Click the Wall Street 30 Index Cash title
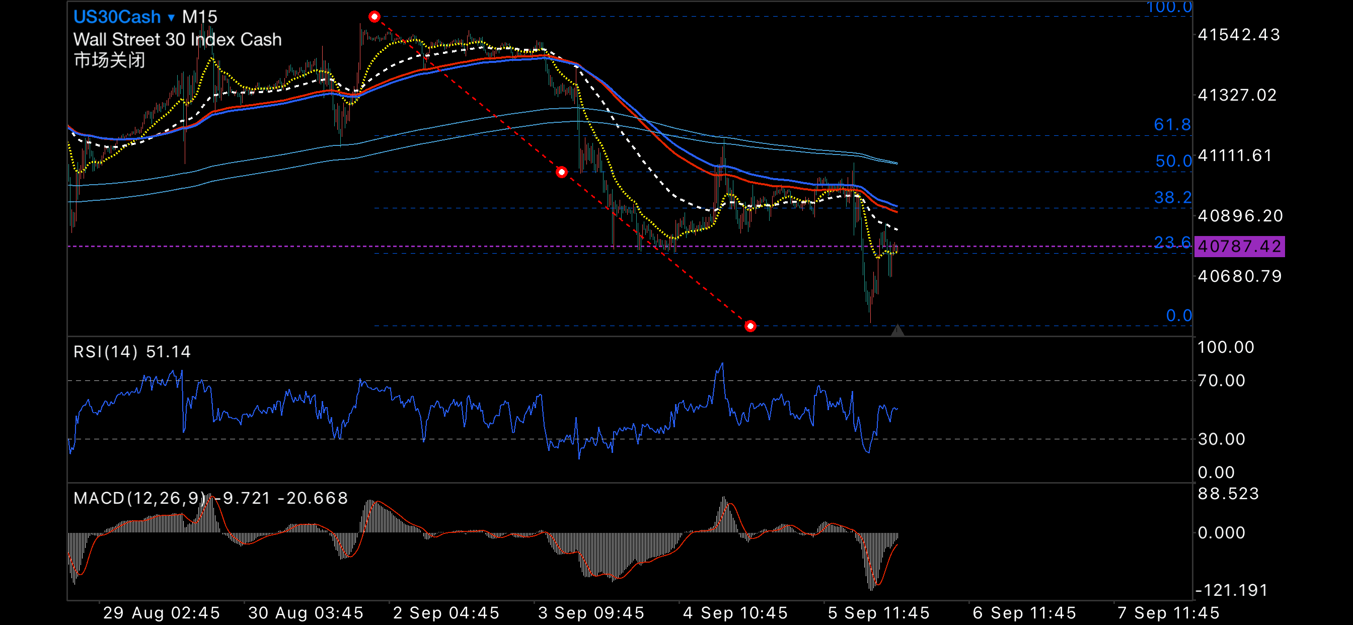This screenshot has width=1353, height=625. (x=177, y=39)
